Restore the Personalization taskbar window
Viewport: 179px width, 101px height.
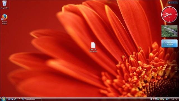click(x=31, y=99)
